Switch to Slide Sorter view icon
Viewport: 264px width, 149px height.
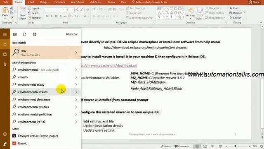[205, 146]
